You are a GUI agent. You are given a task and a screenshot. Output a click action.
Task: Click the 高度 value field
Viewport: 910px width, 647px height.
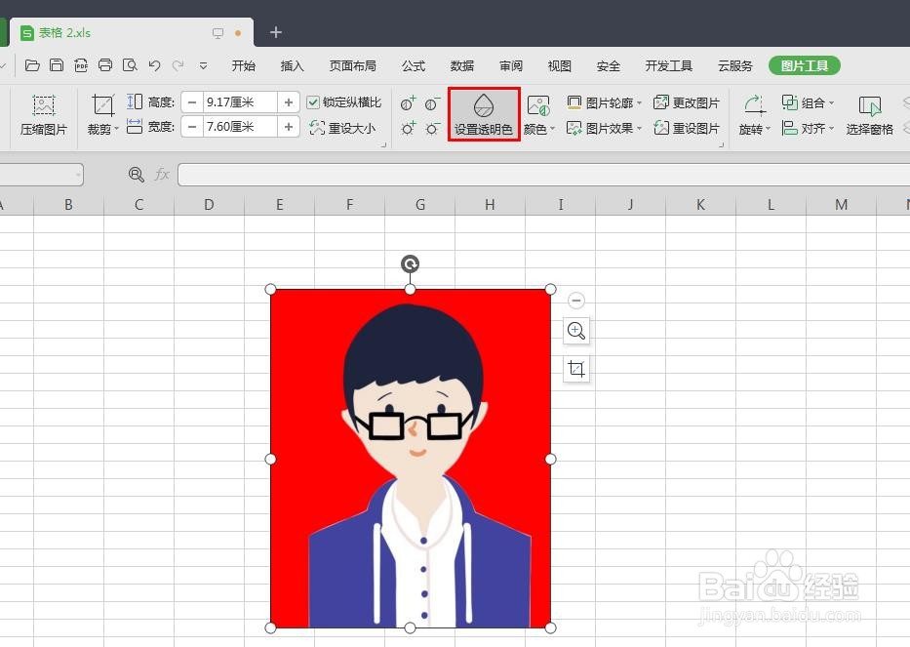pyautogui.click(x=240, y=102)
